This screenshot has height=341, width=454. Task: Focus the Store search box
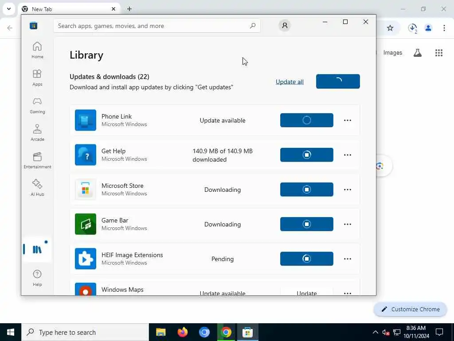point(157,26)
